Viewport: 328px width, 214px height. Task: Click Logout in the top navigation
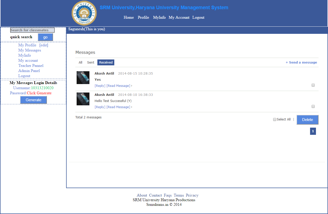pyautogui.click(x=198, y=17)
